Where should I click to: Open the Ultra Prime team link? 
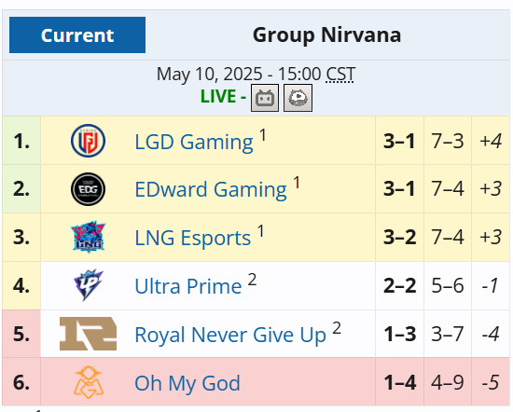pyautogui.click(x=188, y=286)
